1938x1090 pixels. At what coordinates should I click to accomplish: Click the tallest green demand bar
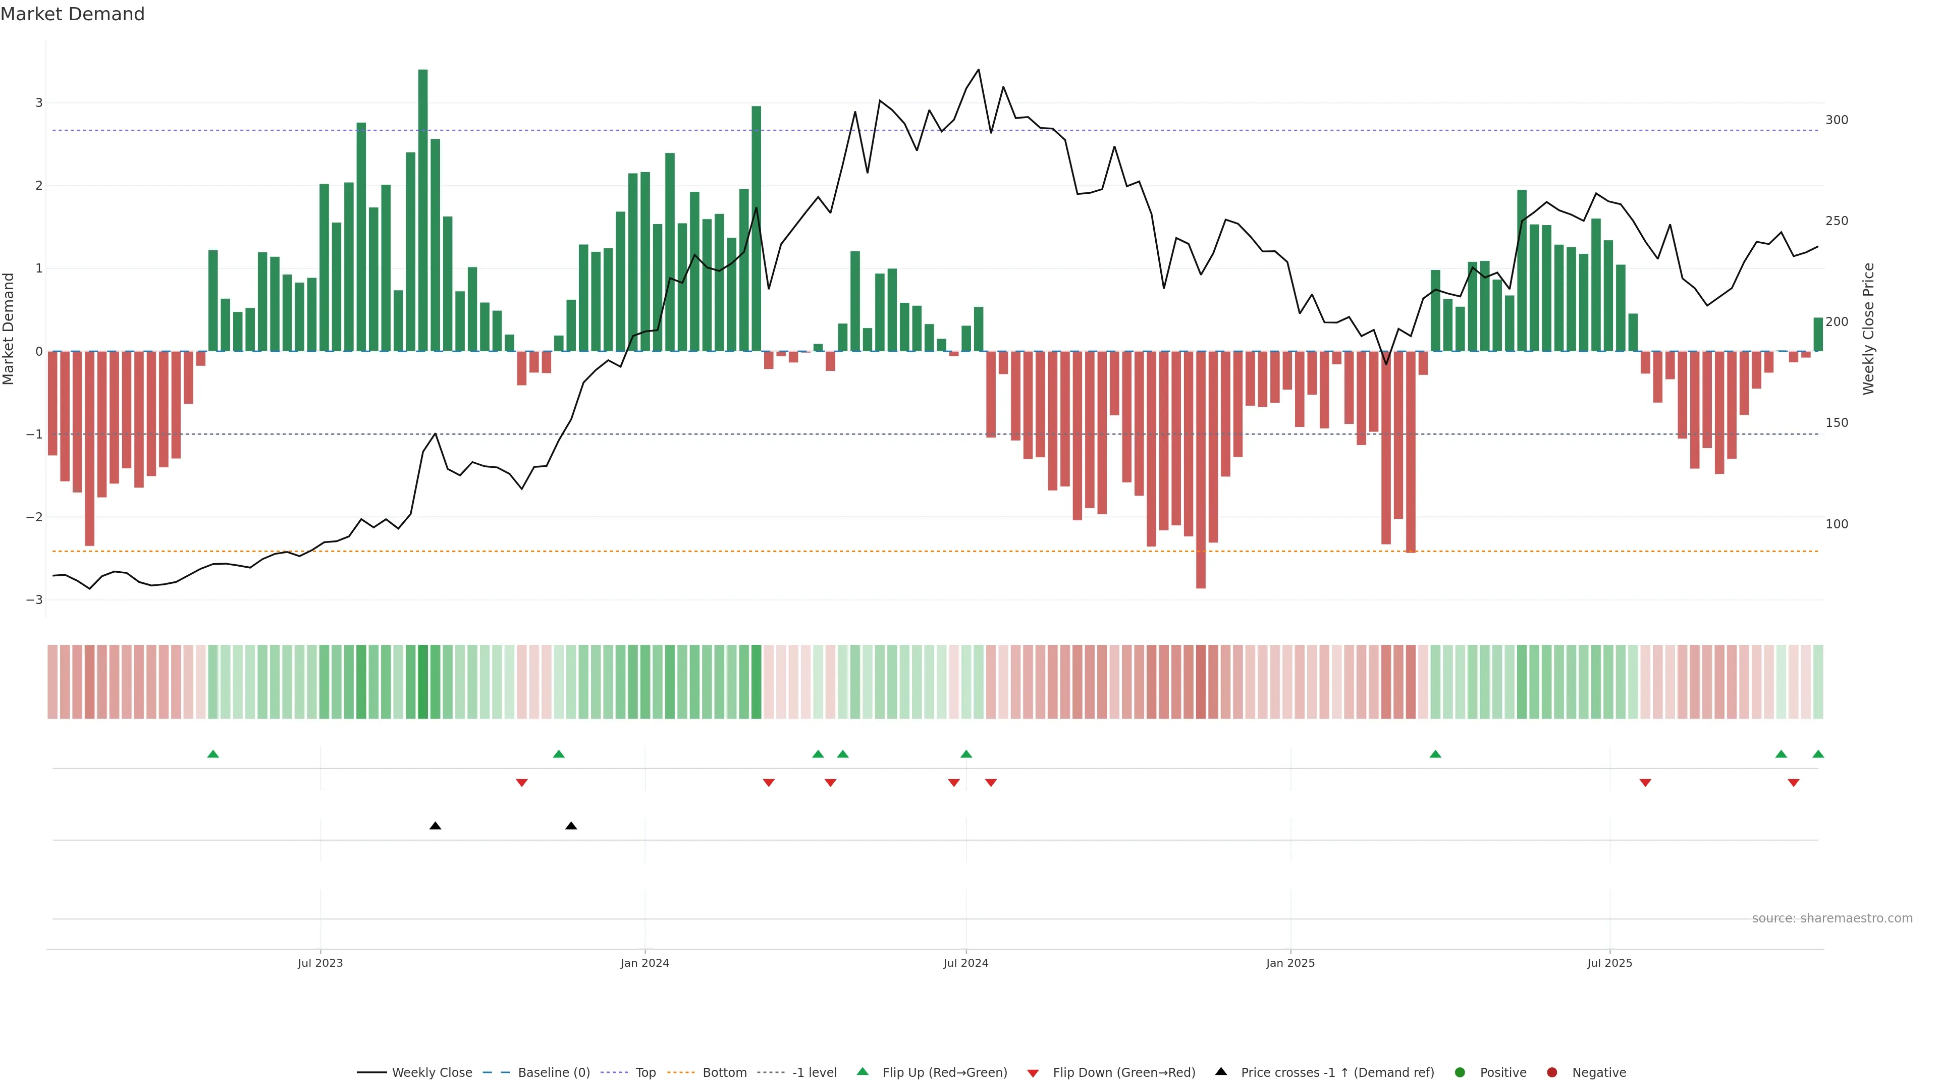click(423, 210)
